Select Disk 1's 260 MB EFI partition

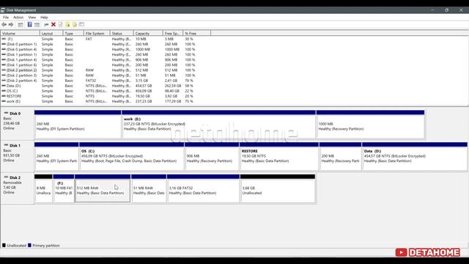click(56, 156)
